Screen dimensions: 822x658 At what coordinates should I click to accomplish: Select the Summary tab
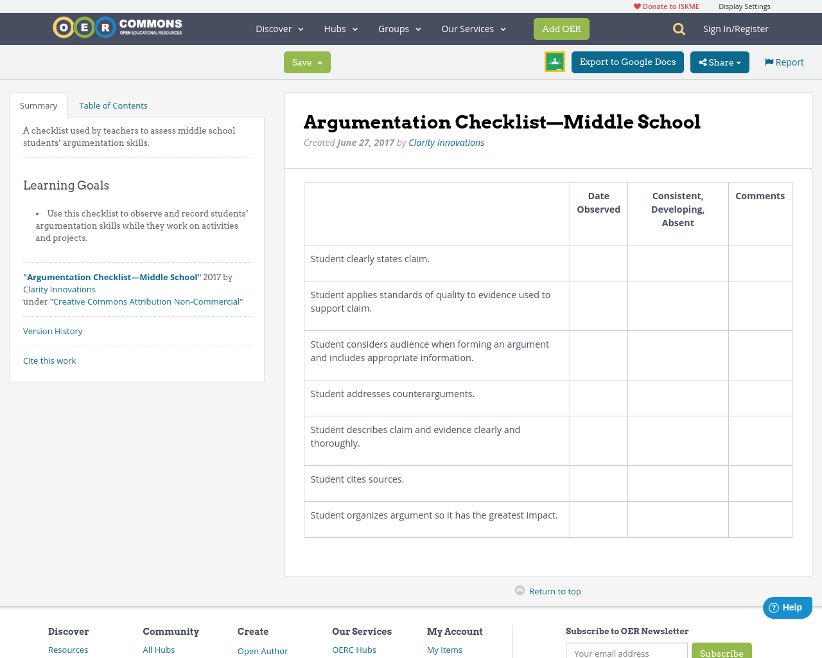[x=38, y=105]
